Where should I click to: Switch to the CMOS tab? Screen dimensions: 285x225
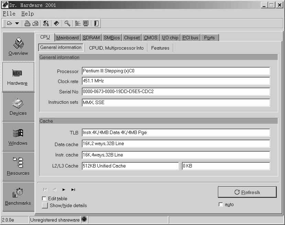click(x=151, y=38)
